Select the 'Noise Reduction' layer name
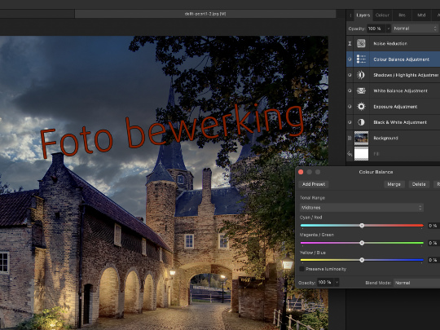 tap(390, 43)
